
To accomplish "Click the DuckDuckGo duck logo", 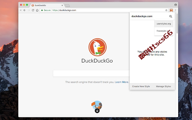I will click(97, 47).
